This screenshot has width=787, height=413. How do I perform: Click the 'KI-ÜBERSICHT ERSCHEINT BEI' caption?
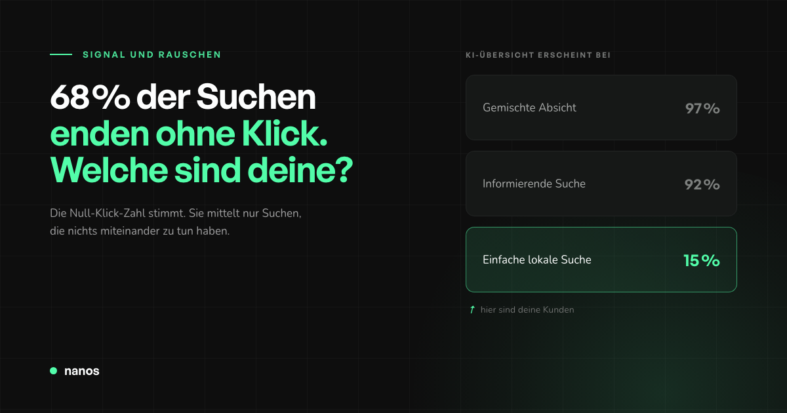pyautogui.click(x=538, y=55)
